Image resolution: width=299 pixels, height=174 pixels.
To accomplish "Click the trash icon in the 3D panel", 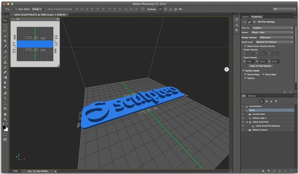I will [291, 171].
